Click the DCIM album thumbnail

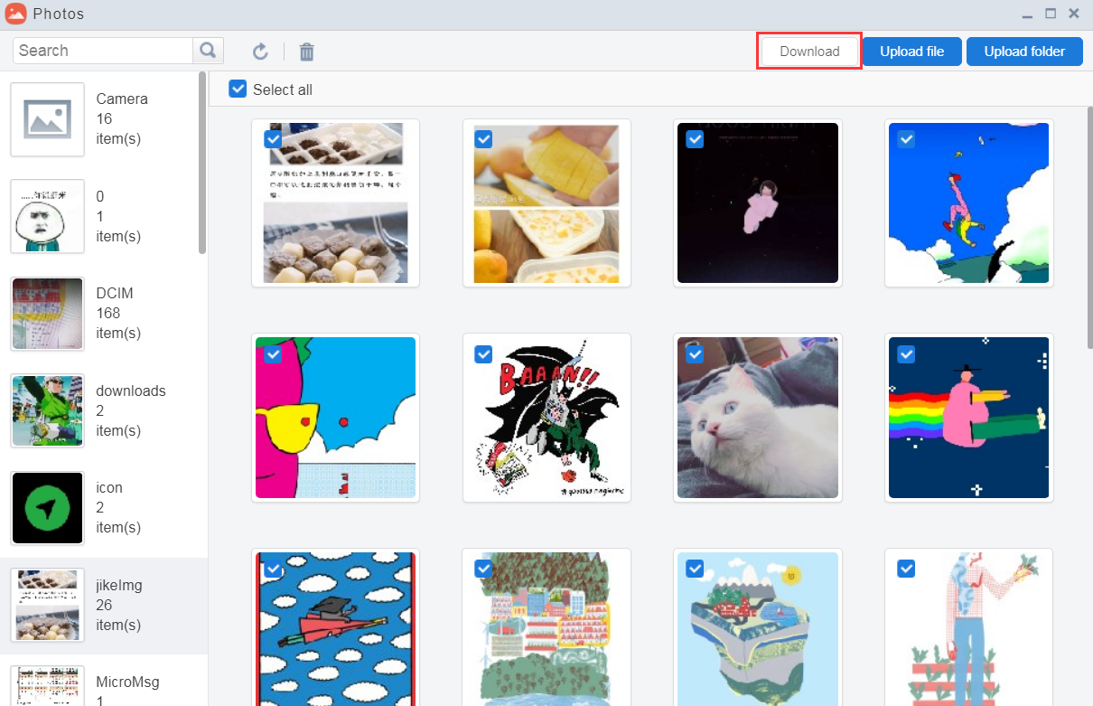[48, 314]
